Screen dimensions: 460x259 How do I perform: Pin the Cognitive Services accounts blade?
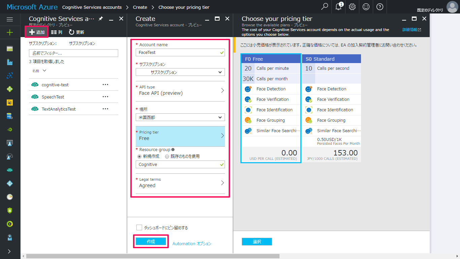(x=100, y=19)
